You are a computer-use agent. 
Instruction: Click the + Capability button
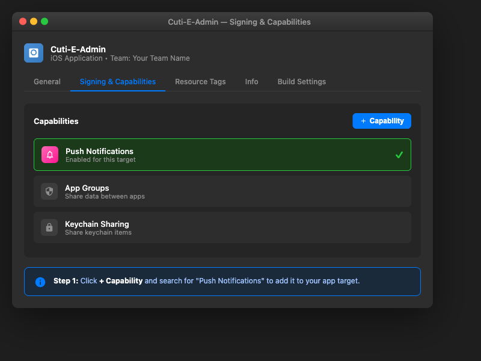pos(382,121)
